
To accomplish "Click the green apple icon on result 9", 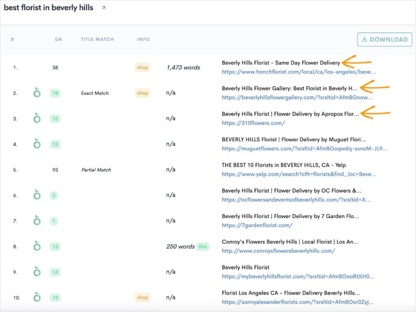I will click(37, 272).
